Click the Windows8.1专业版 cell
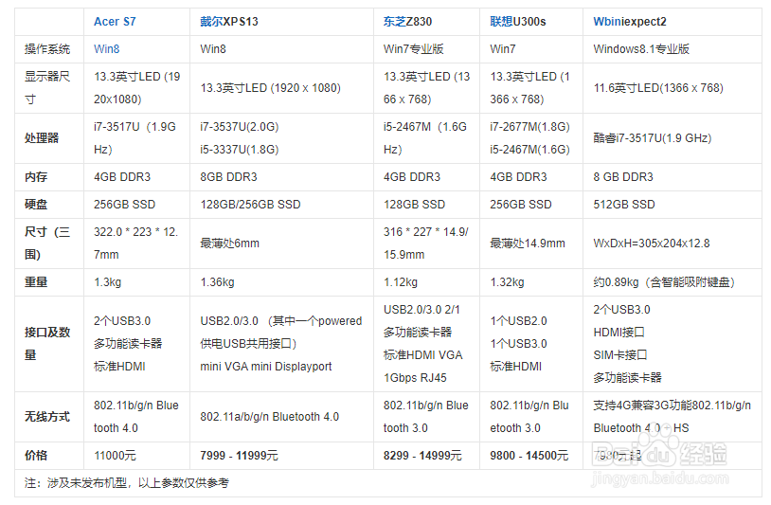The image size is (771, 505). click(641, 49)
